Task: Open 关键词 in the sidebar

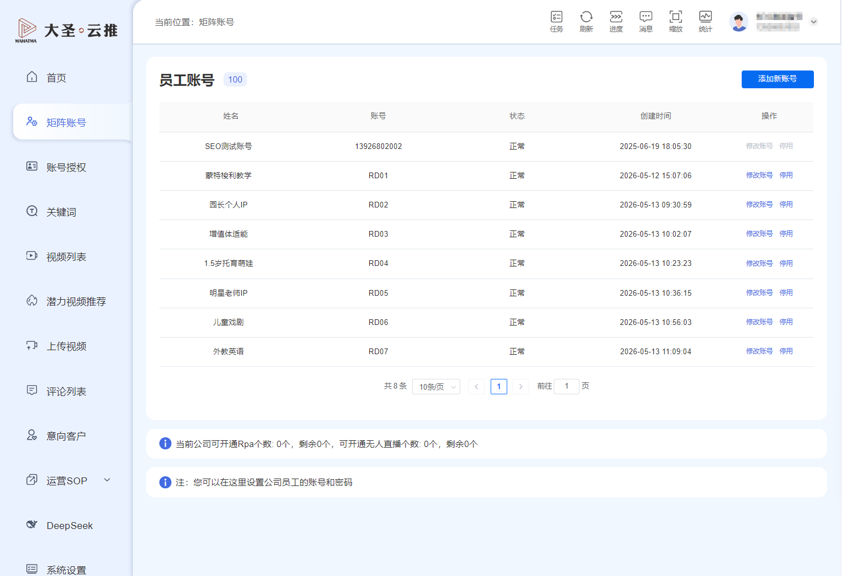Action: [52, 212]
